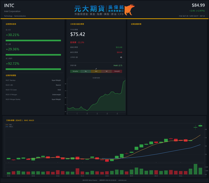
Task: Click the +2.45 (+2.97%) price change
Action: pos(197,11)
